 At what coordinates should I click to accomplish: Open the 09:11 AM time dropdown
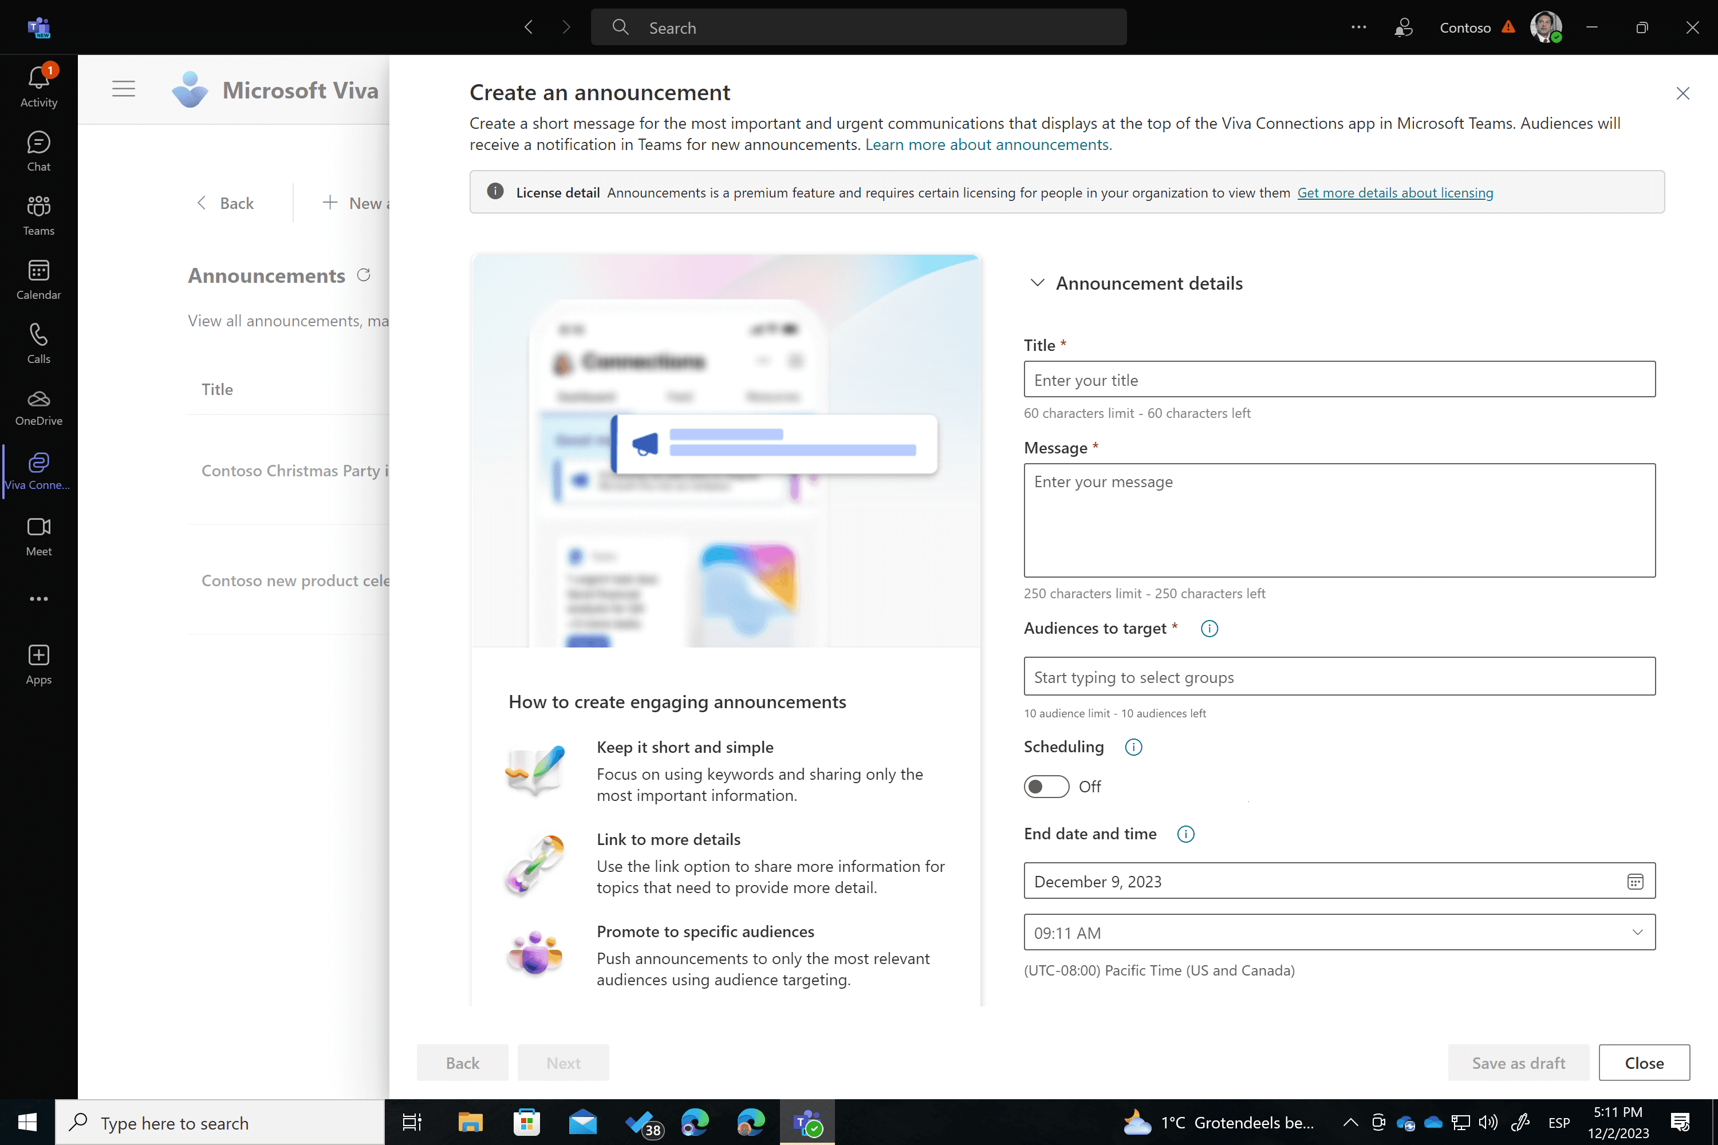coord(1339,933)
